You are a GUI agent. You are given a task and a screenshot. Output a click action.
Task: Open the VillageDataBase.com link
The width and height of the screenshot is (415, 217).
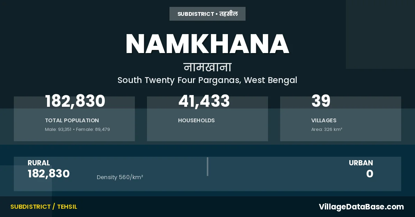click(361, 207)
